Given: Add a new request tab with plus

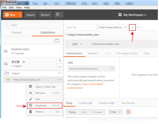Looking at the screenshot, I should click(132, 27).
